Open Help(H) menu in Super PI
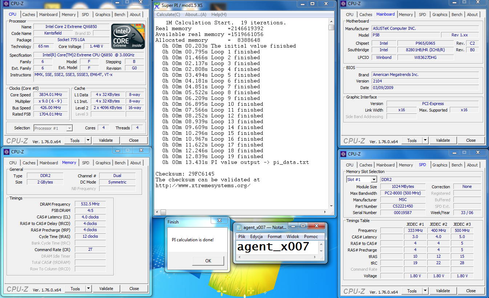The height and width of the screenshot is (298, 489). pos(219,15)
